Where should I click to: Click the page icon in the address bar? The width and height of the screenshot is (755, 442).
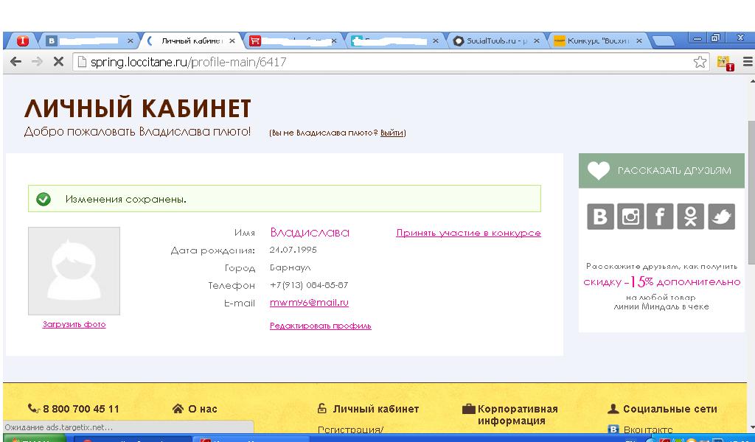(x=82, y=62)
